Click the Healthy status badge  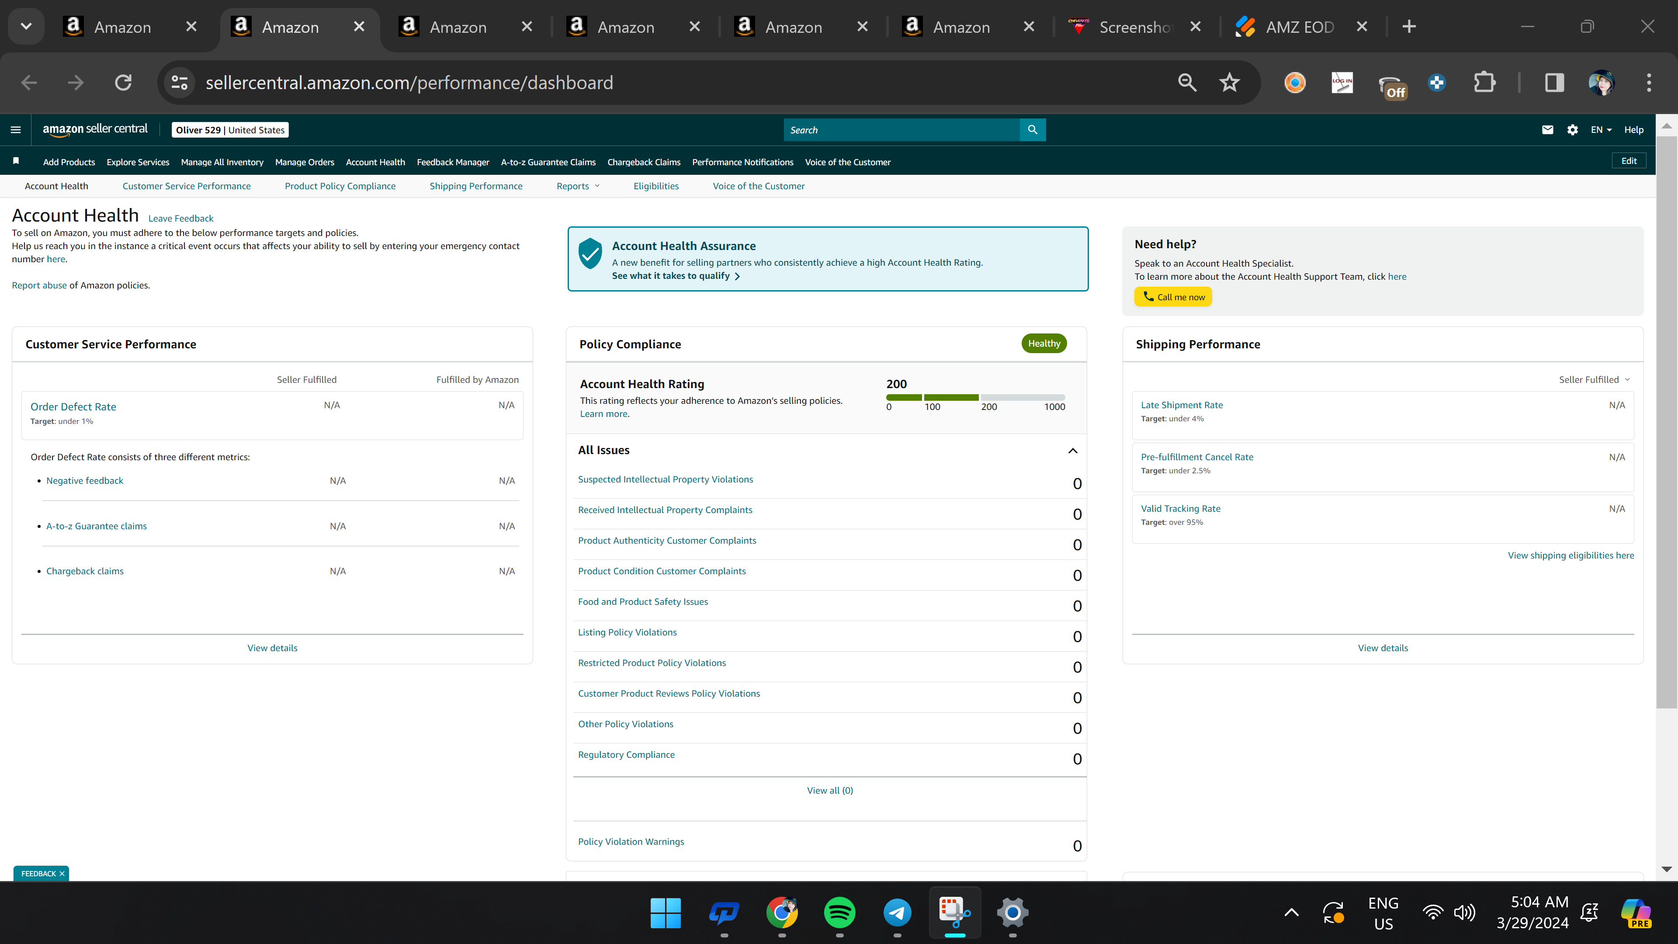pos(1044,344)
